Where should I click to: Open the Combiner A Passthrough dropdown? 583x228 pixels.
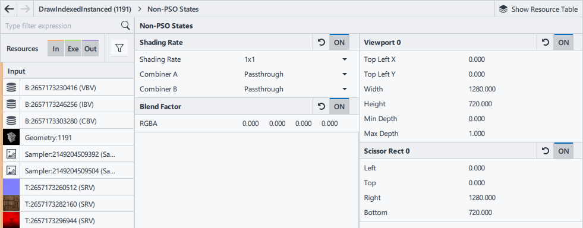pos(295,74)
